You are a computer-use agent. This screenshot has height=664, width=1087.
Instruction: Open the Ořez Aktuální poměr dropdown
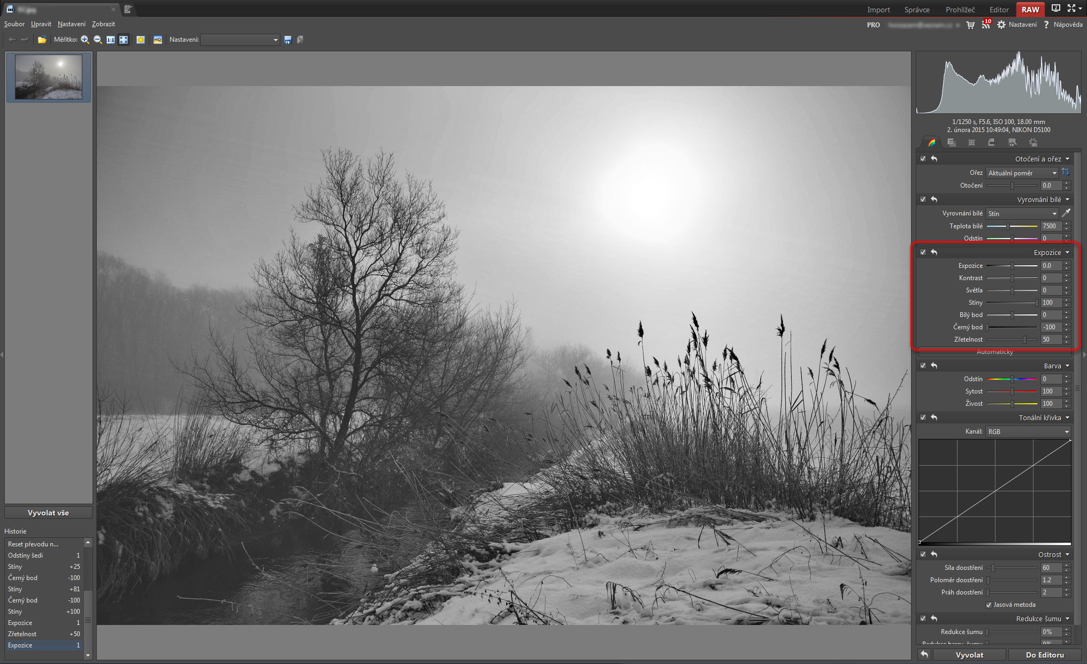(1022, 173)
